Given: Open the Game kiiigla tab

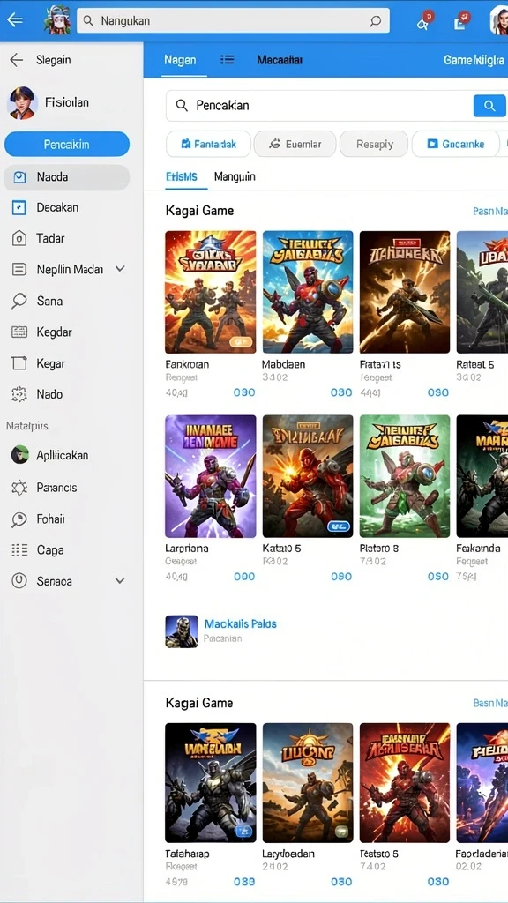Looking at the screenshot, I should tap(474, 60).
